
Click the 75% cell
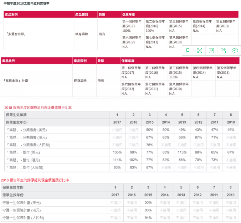[x=149, y=145]
